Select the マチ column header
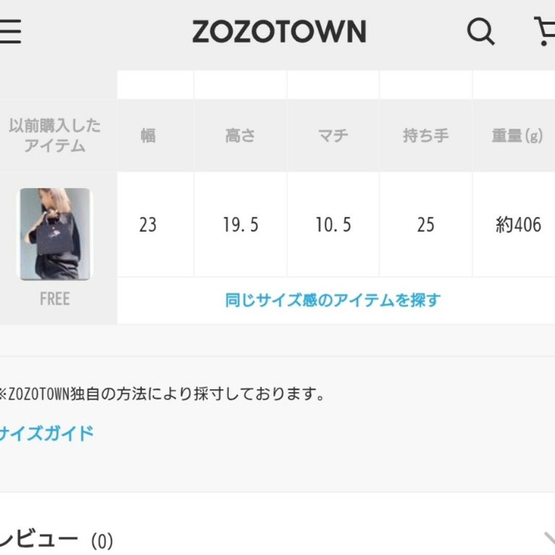Viewport: 555px width, 555px height. click(x=333, y=135)
